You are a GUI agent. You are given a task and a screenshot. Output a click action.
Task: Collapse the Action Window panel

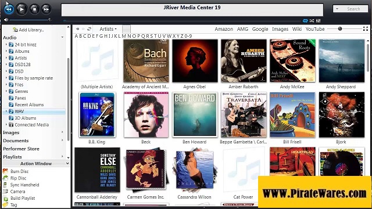point(67,164)
